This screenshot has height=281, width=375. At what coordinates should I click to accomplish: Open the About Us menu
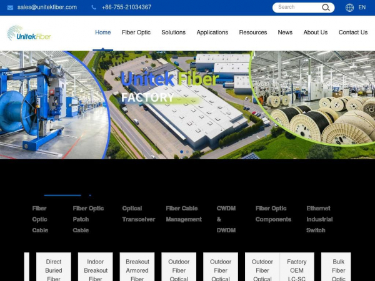[x=316, y=32]
